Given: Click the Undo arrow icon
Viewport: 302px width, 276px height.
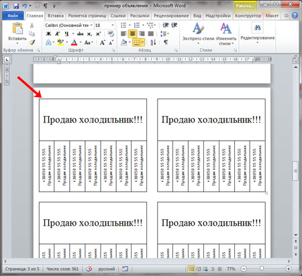Looking at the screenshot, I should pyautogui.click(x=24, y=5).
